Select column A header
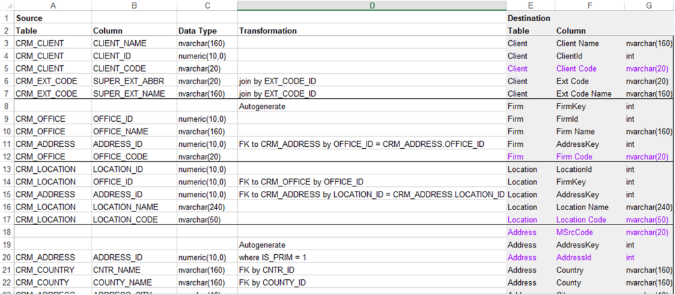 (53, 5)
